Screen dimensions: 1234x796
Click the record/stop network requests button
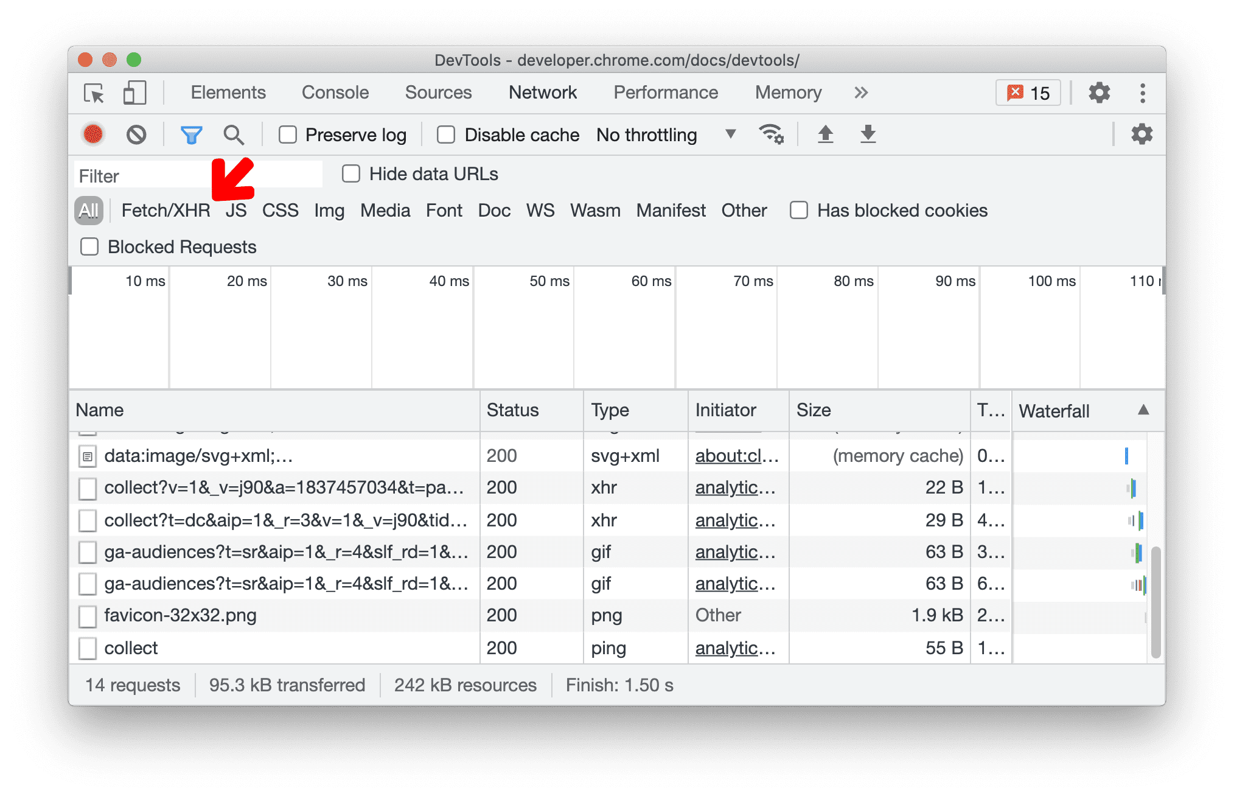click(91, 135)
